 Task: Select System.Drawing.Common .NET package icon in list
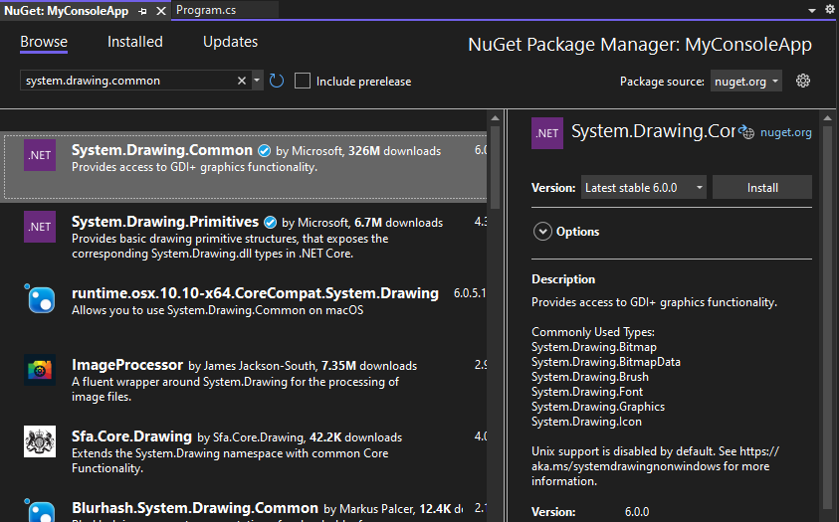pos(40,155)
